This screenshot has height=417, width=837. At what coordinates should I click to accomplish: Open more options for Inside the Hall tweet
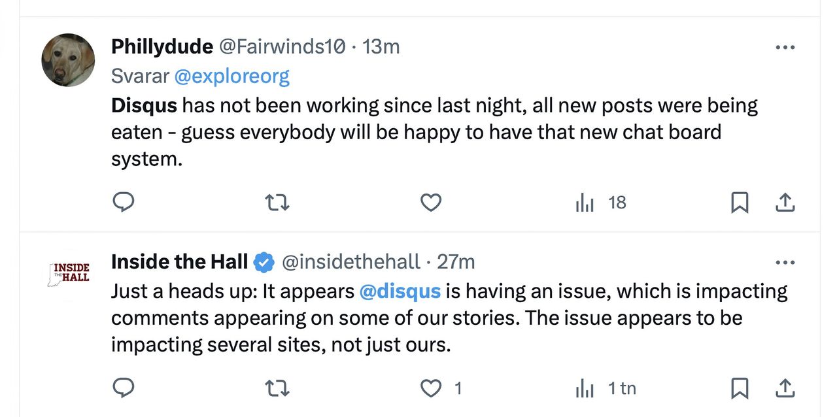click(785, 263)
